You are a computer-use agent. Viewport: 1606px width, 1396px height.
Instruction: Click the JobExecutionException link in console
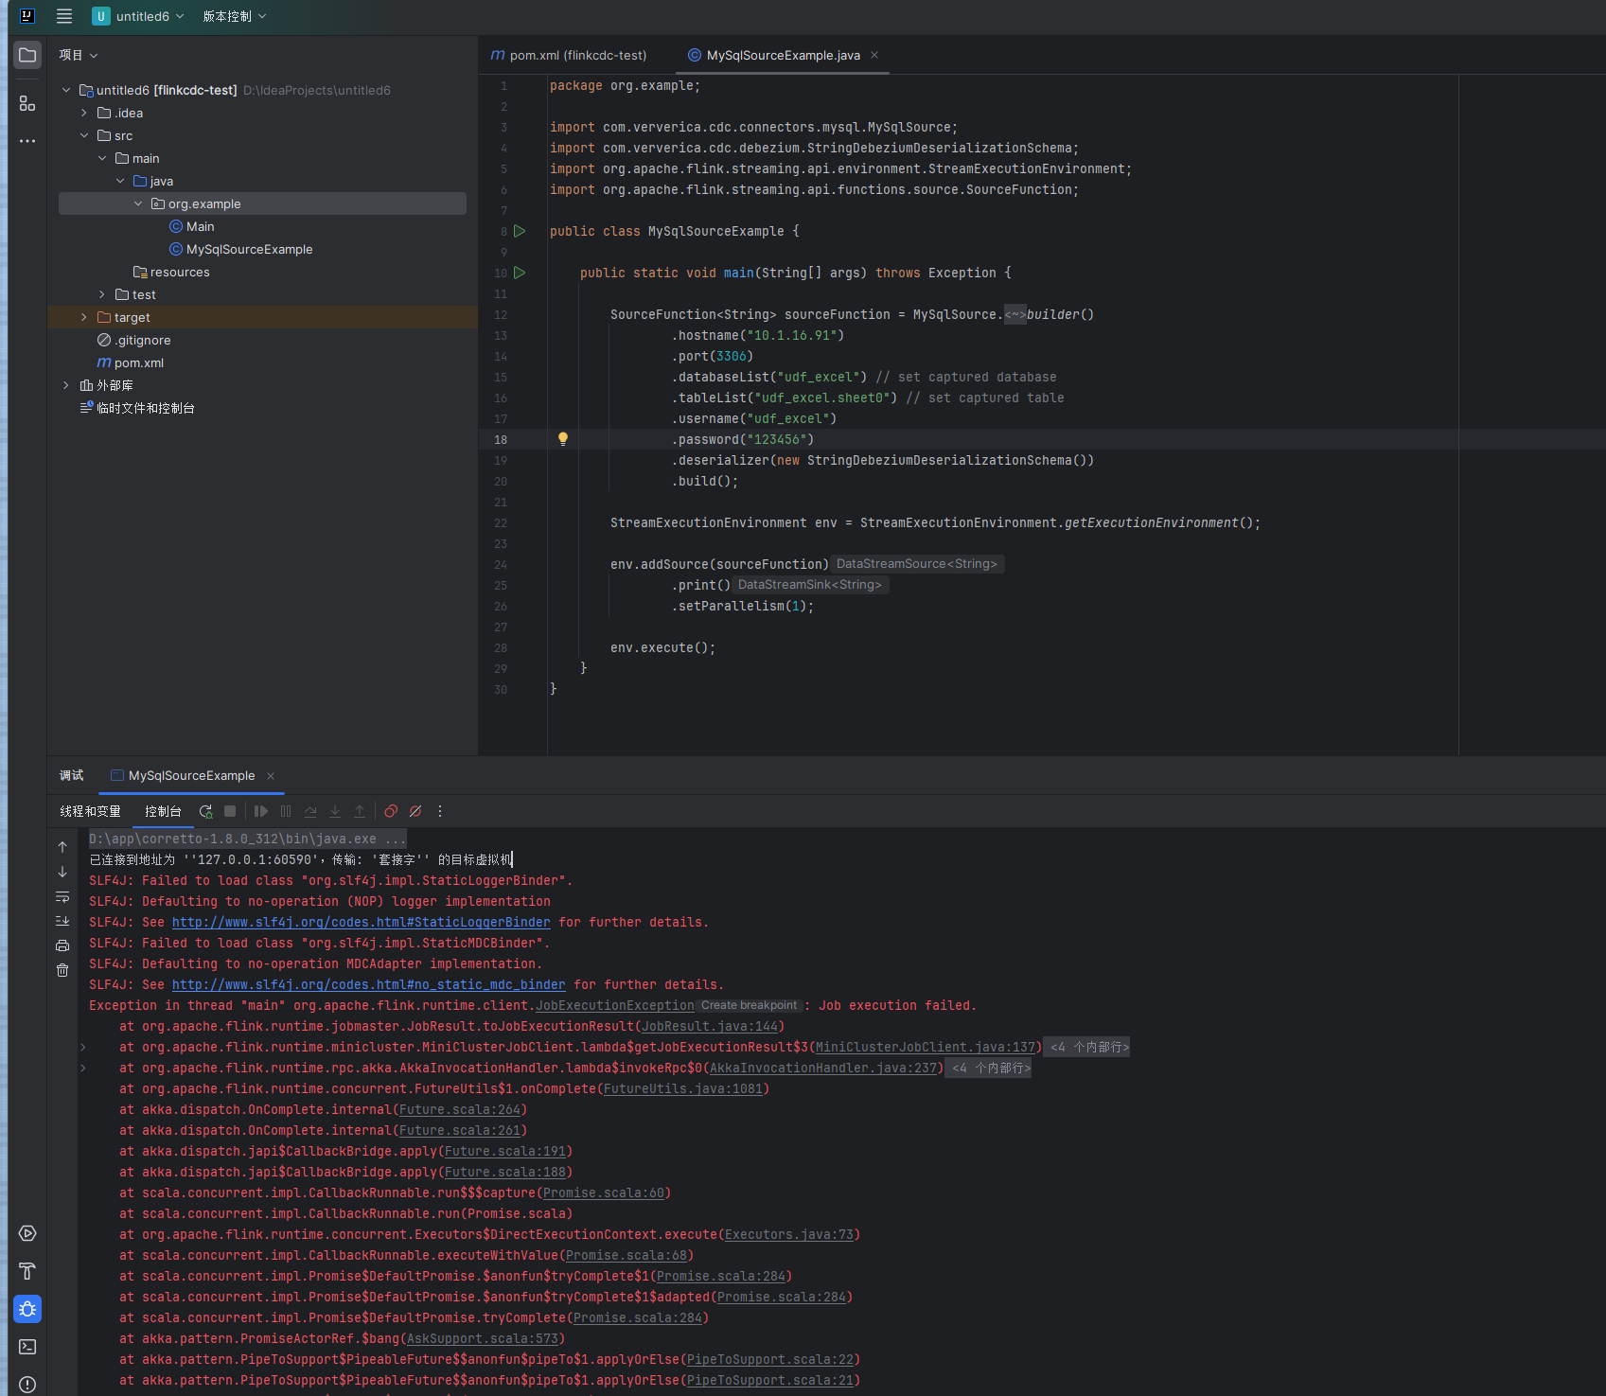(x=614, y=1005)
